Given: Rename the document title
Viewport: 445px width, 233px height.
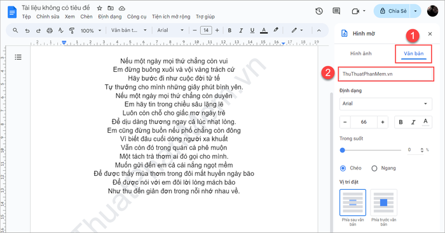Looking at the screenshot, I should 56,8.
